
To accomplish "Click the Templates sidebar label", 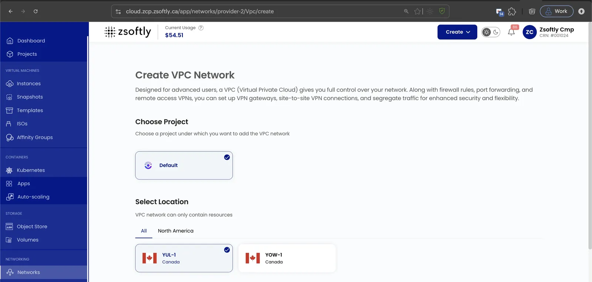I will (30, 111).
